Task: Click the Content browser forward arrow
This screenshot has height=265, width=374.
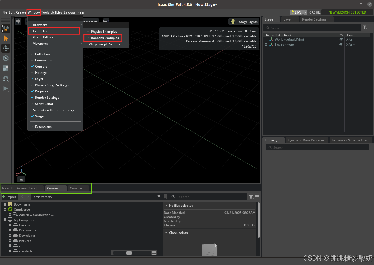Action: [x=28, y=197]
